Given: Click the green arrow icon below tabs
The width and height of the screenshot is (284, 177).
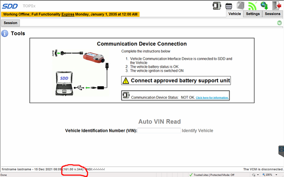Looking at the screenshot, I should click(280, 23).
